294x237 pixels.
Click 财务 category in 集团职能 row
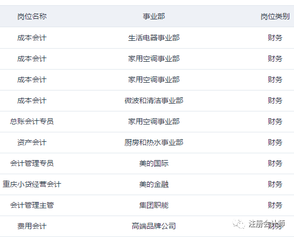[275, 205]
